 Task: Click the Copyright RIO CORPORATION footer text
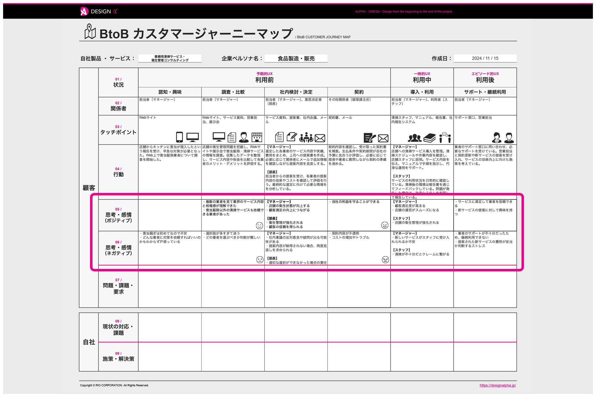[114, 385]
